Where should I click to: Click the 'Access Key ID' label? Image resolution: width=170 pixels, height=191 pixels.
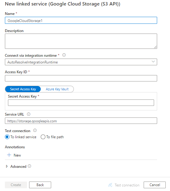16,72
